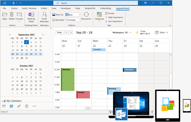Switch to Mail view icon
Screen dimensions: 191x122
(4, 106)
